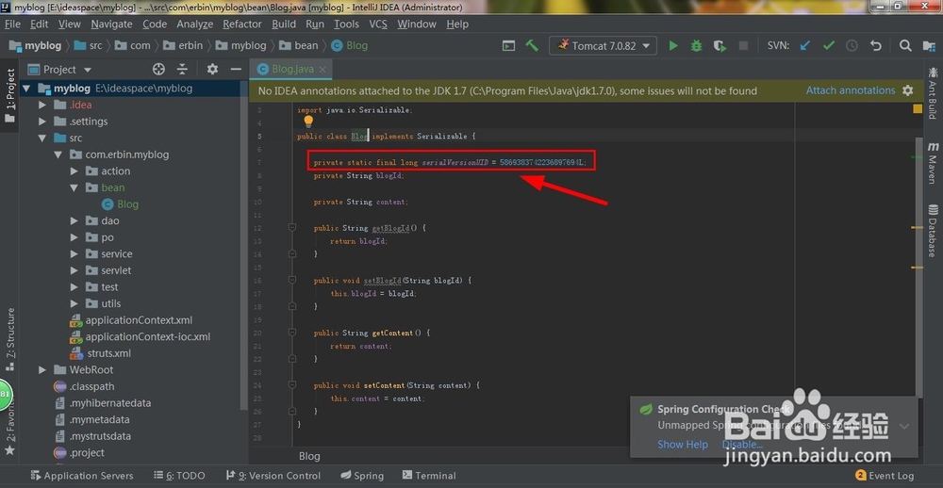943x488 pixels.
Task: Show SVN history clock icon
Action: (x=852, y=45)
